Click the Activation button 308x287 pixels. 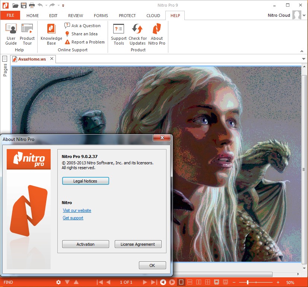pyautogui.click(x=85, y=244)
